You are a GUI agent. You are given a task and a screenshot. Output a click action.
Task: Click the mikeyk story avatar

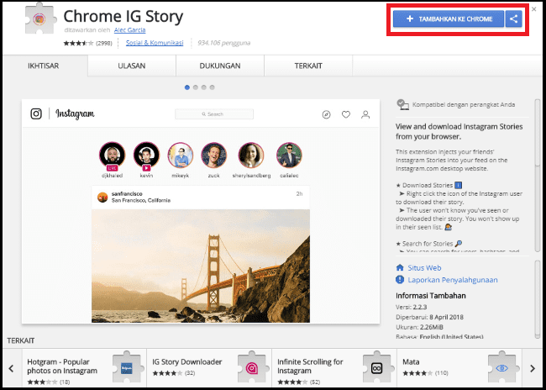[x=181, y=155]
